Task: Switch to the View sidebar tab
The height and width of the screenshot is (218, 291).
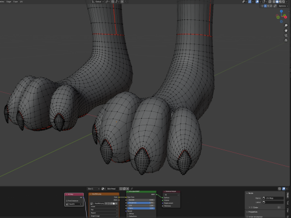Action: 288,210
